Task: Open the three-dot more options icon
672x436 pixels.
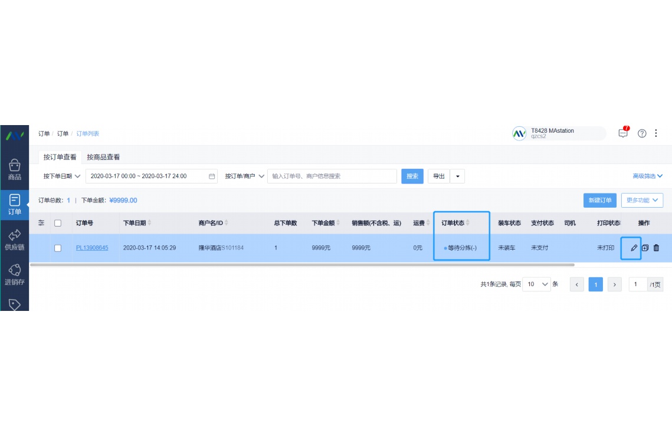Action: click(x=656, y=133)
